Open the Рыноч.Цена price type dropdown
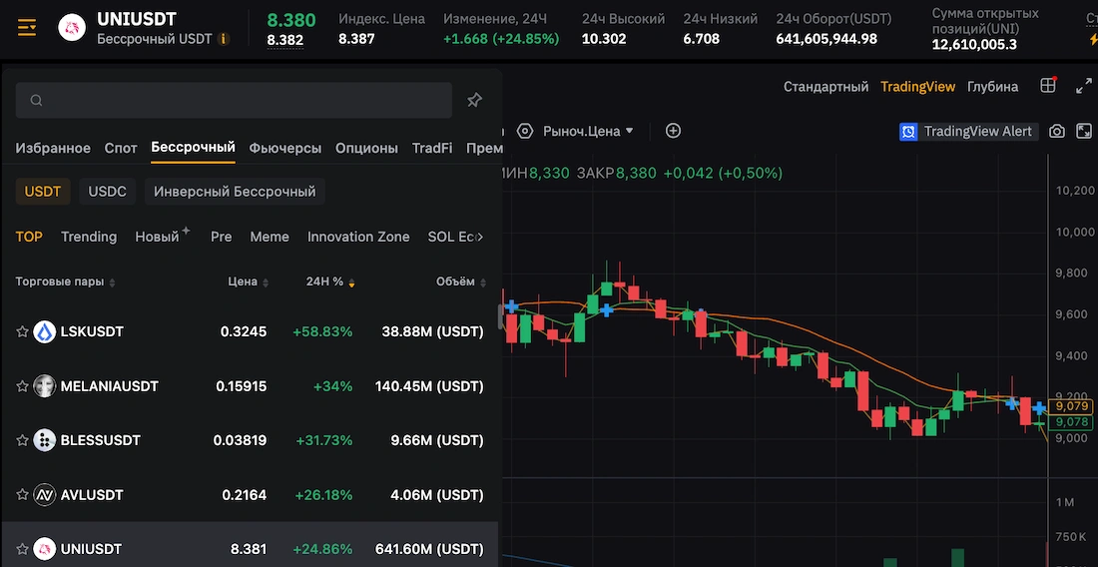 588,131
